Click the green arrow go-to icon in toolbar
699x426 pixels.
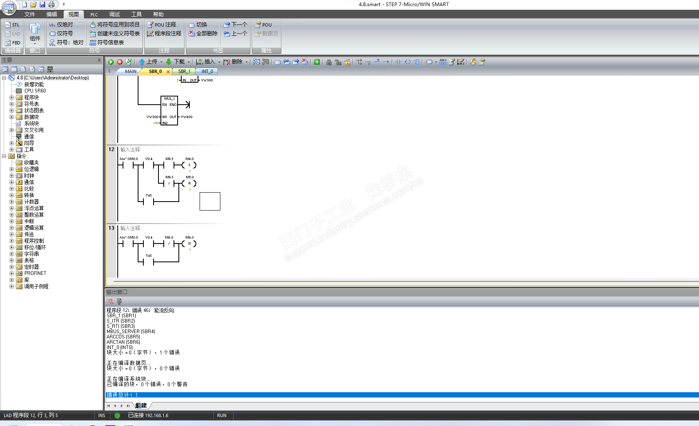click(317, 62)
